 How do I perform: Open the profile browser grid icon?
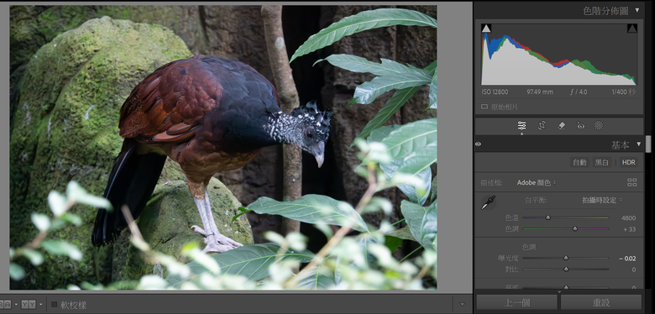(632, 182)
